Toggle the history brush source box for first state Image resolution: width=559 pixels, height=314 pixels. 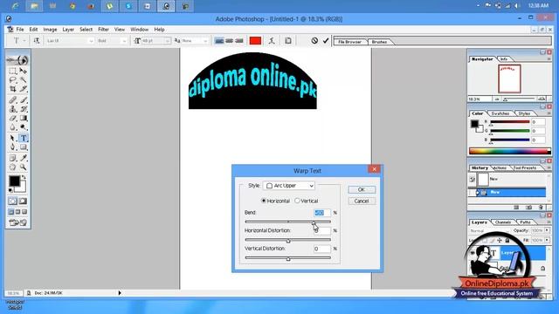[x=473, y=180]
